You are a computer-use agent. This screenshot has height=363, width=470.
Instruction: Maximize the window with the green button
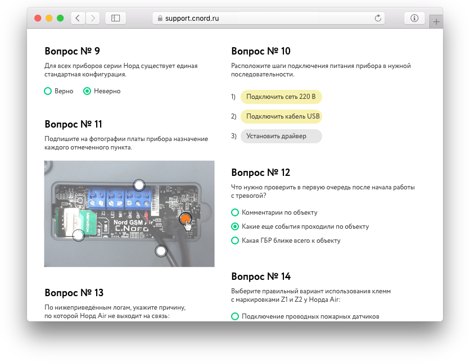point(60,19)
